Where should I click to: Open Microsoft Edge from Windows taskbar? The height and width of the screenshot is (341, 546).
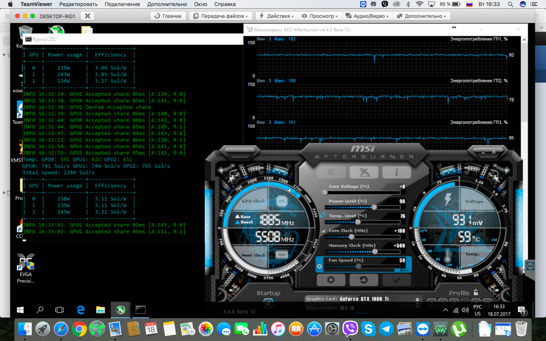pos(80,310)
